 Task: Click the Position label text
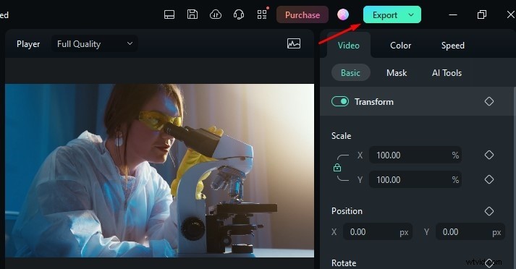(347, 211)
